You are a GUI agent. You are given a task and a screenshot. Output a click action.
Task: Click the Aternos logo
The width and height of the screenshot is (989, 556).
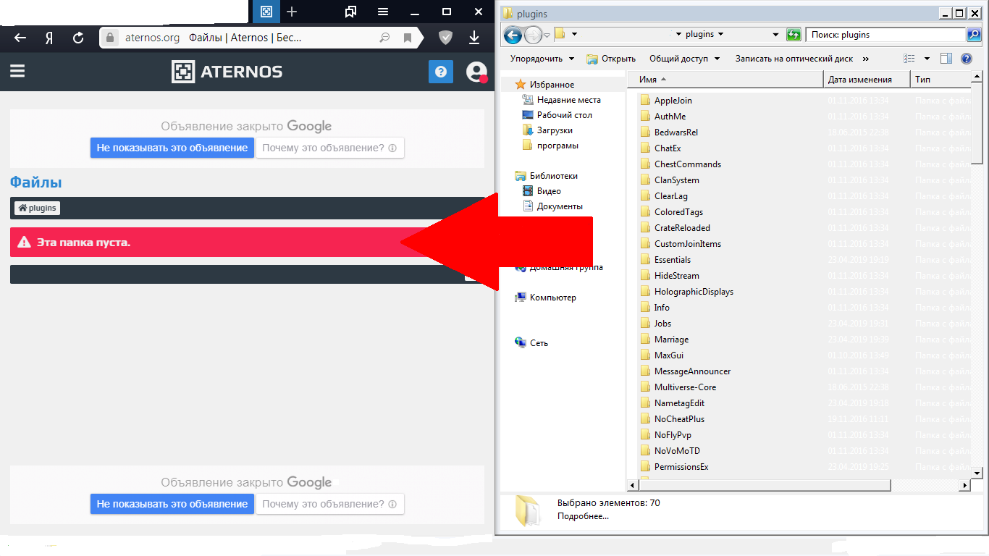coord(227,72)
